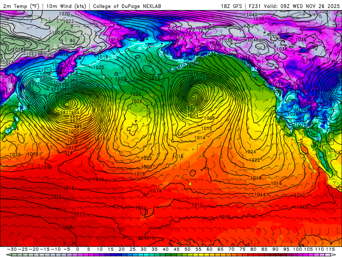The image size is (342, 257).
Task: Click the "-30" value on the color scale
Action: (x=12, y=249)
